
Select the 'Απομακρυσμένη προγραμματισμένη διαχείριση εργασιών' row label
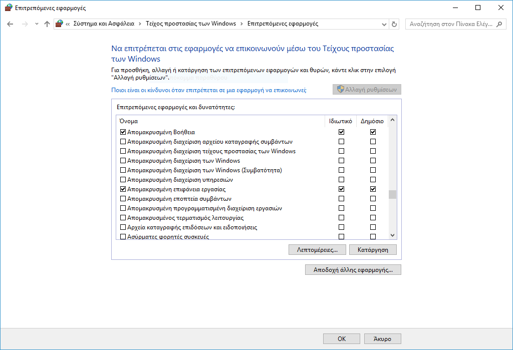(204, 208)
